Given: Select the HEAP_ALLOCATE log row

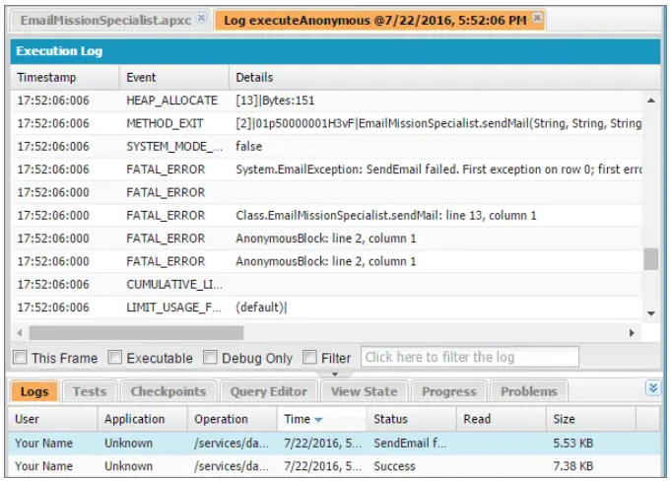Looking at the screenshot, I should click(326, 101).
